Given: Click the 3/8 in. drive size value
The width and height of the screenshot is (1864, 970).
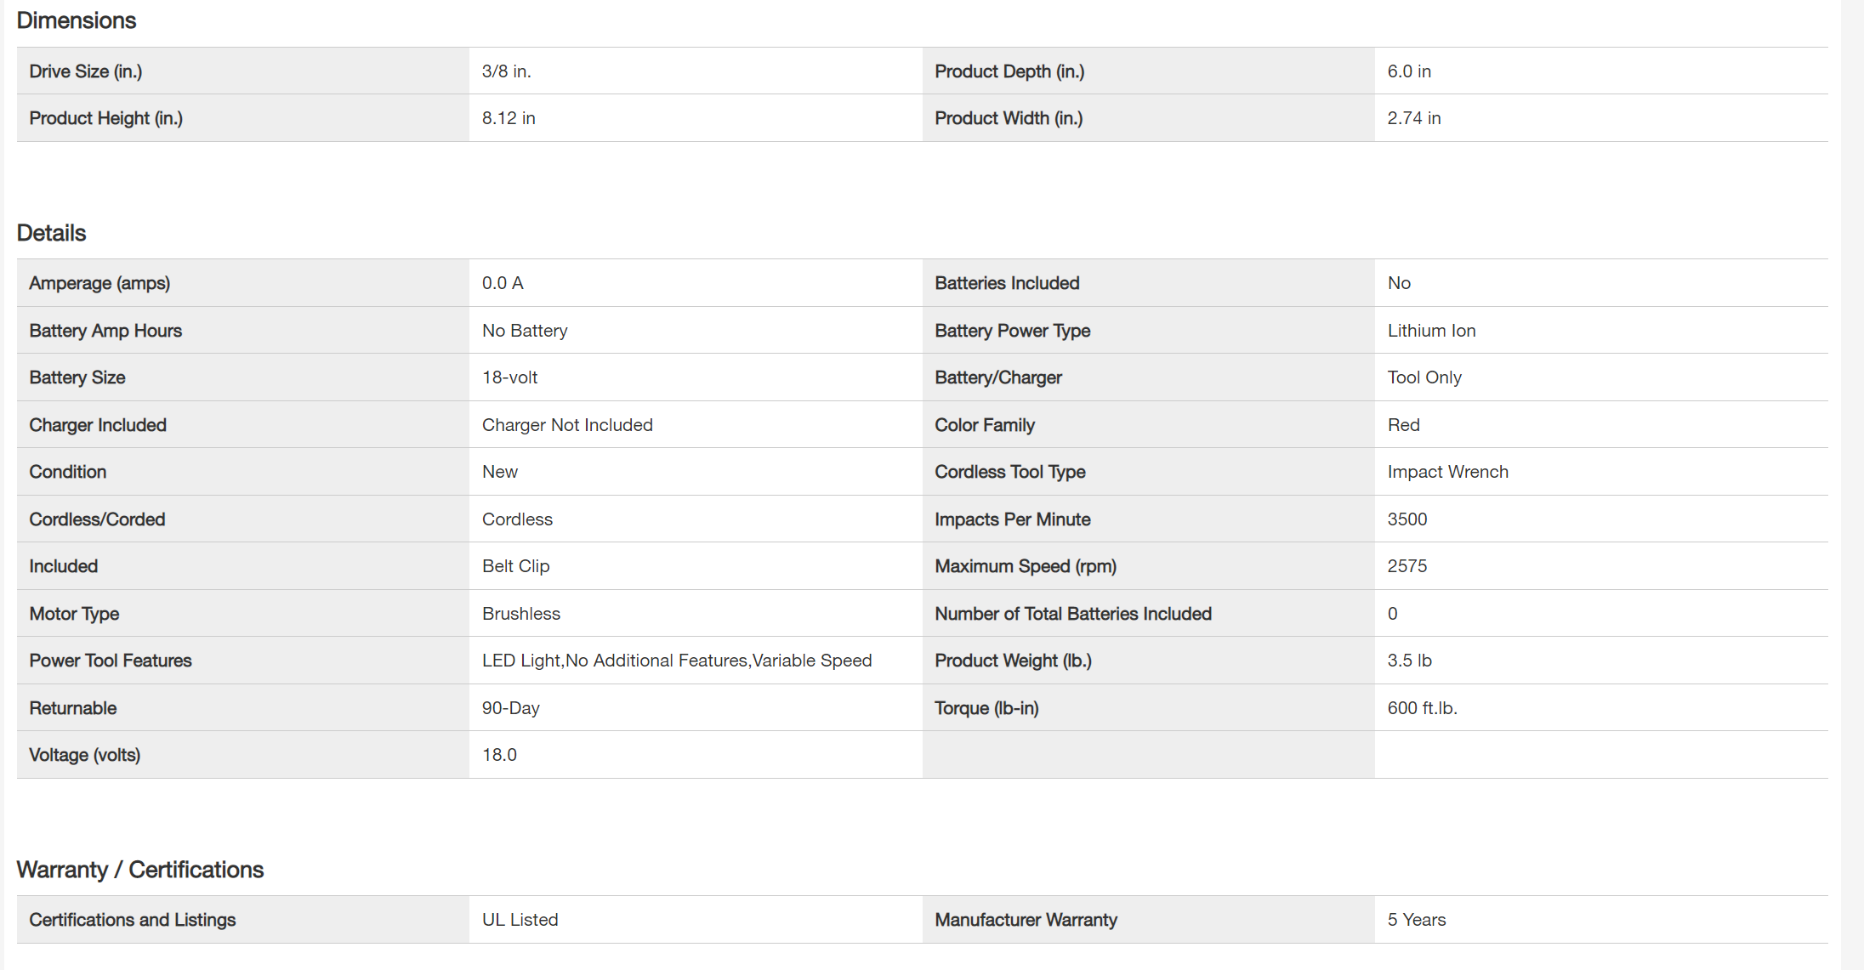Looking at the screenshot, I should [506, 71].
